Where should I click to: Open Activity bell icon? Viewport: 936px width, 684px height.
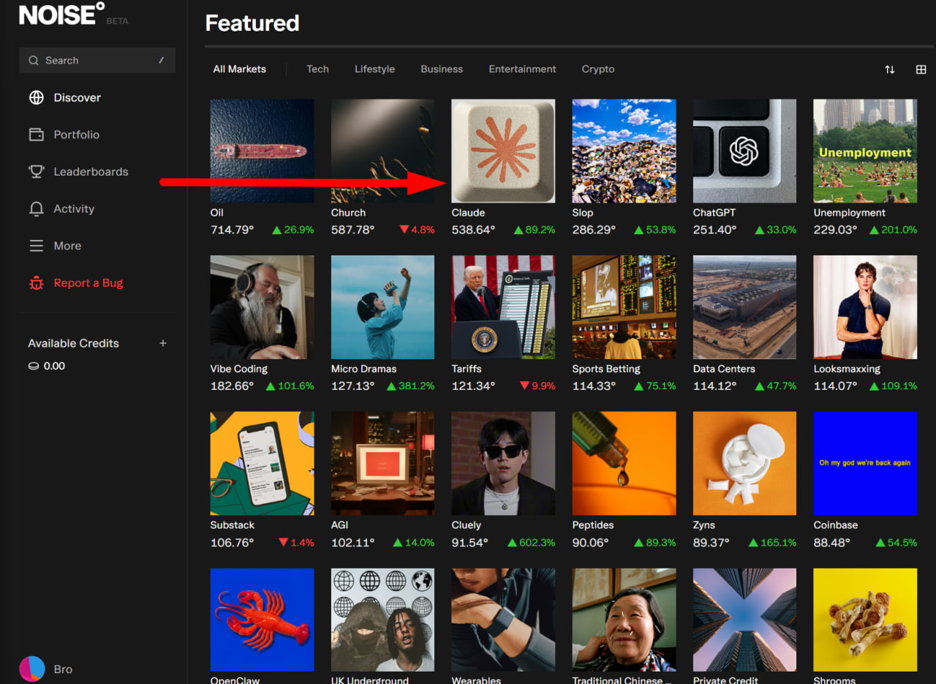pyautogui.click(x=36, y=209)
